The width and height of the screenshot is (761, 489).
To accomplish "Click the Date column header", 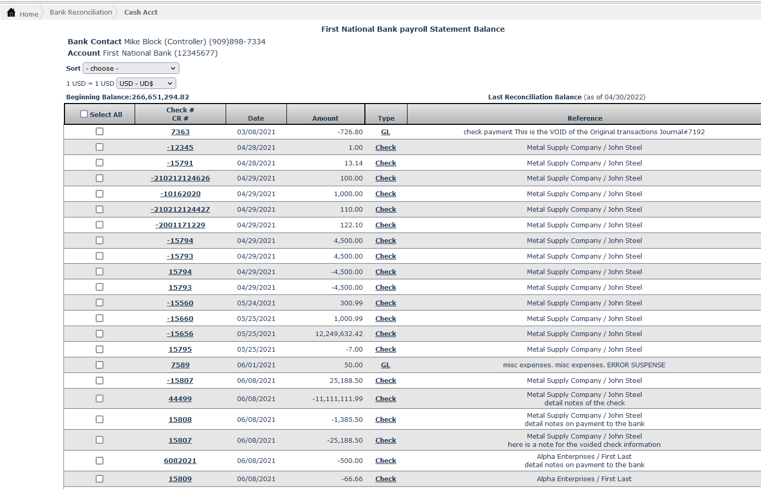I will point(256,119).
